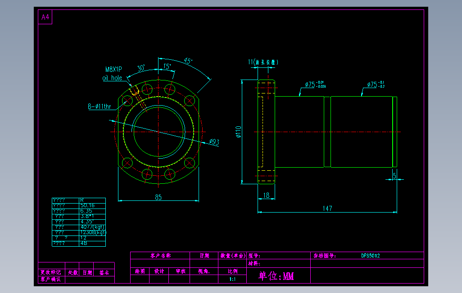Click the 处数 revision cell
The image size is (462, 293).
72,273
